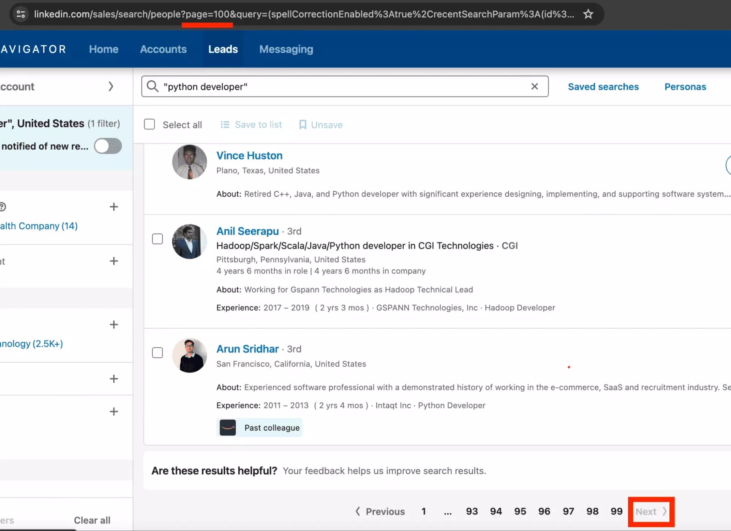Switch to the Accounts tab
Image resolution: width=731 pixels, height=531 pixels.
click(x=163, y=49)
